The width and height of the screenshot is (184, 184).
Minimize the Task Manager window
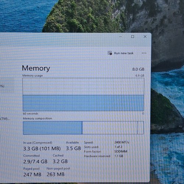(x=121, y=36)
